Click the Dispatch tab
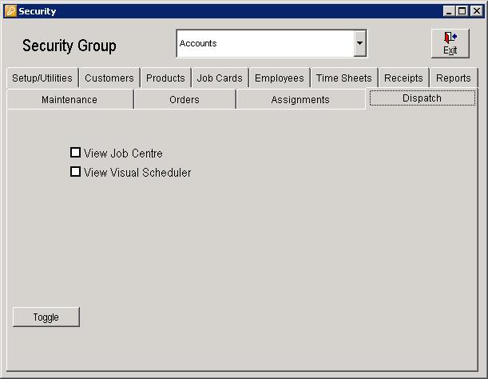Viewport: 488px width, 379px height. [422, 98]
